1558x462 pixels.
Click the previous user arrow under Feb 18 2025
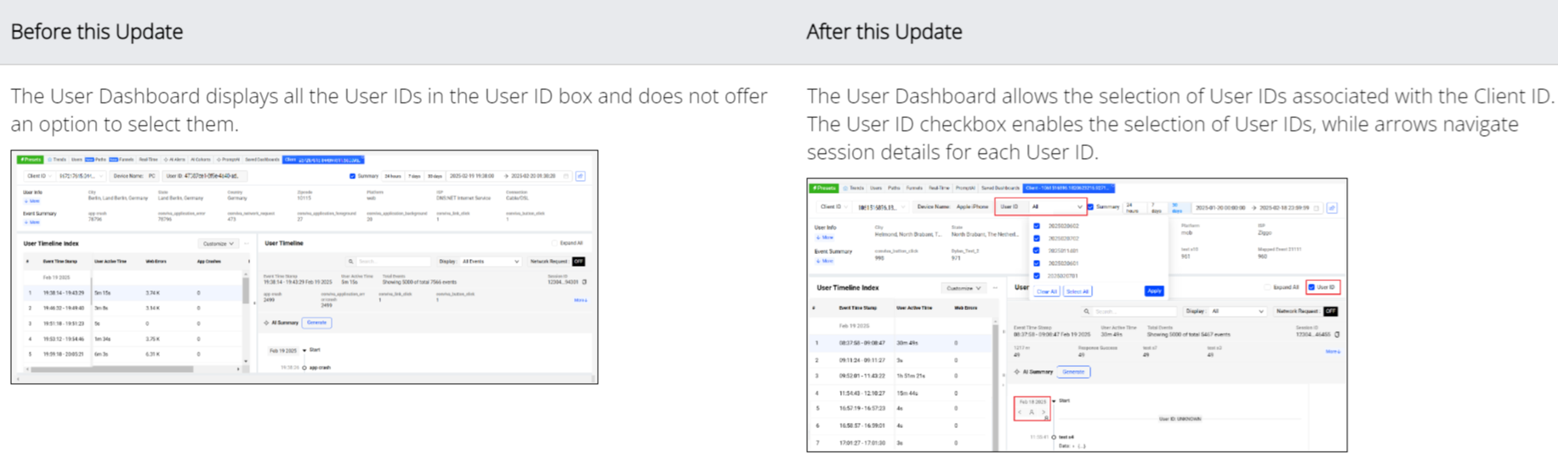pyautogui.click(x=1021, y=413)
